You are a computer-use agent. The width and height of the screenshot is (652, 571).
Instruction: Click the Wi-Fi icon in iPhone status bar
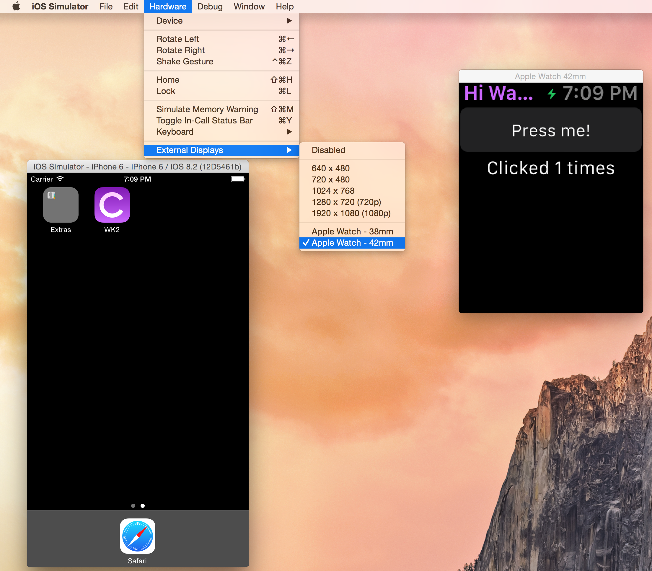point(60,179)
